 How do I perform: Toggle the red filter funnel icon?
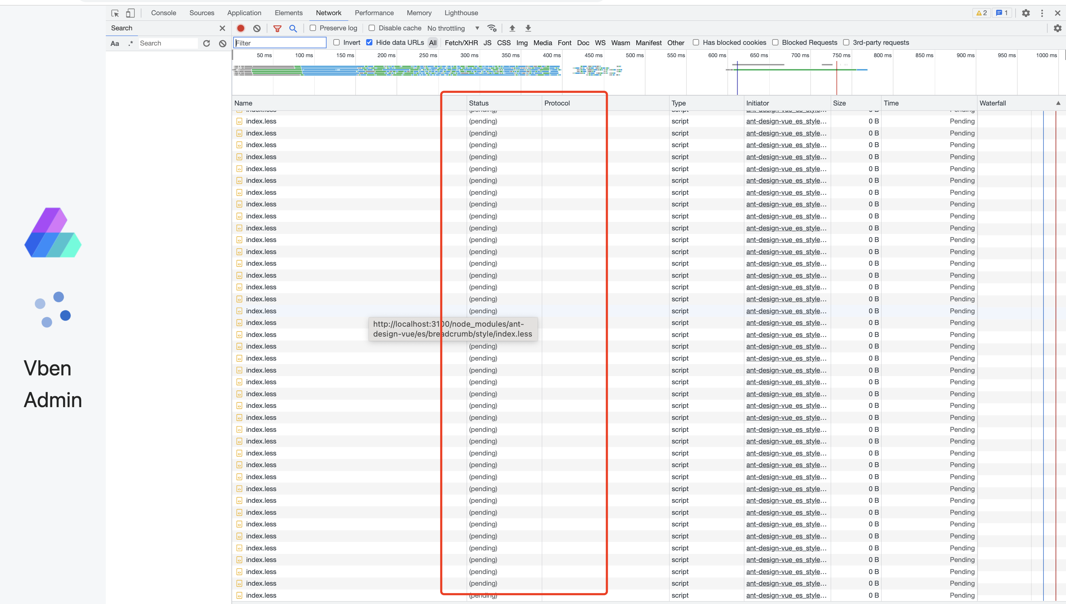click(277, 28)
